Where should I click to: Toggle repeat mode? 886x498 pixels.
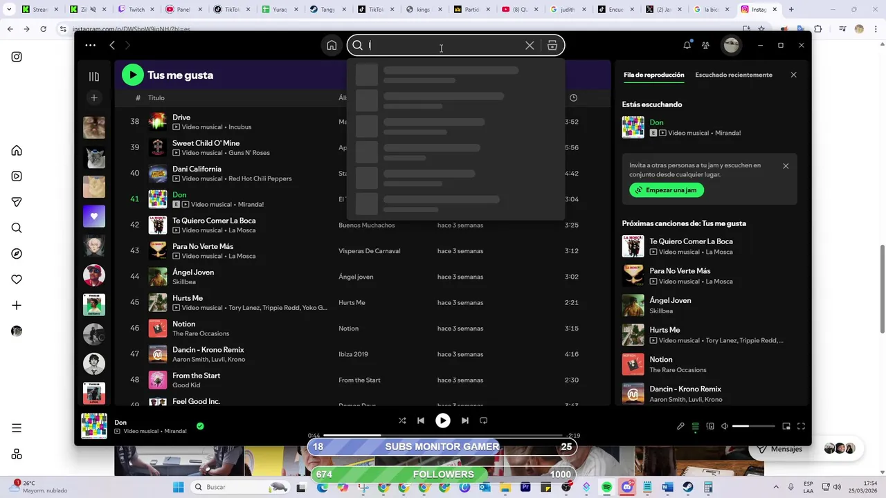click(484, 421)
